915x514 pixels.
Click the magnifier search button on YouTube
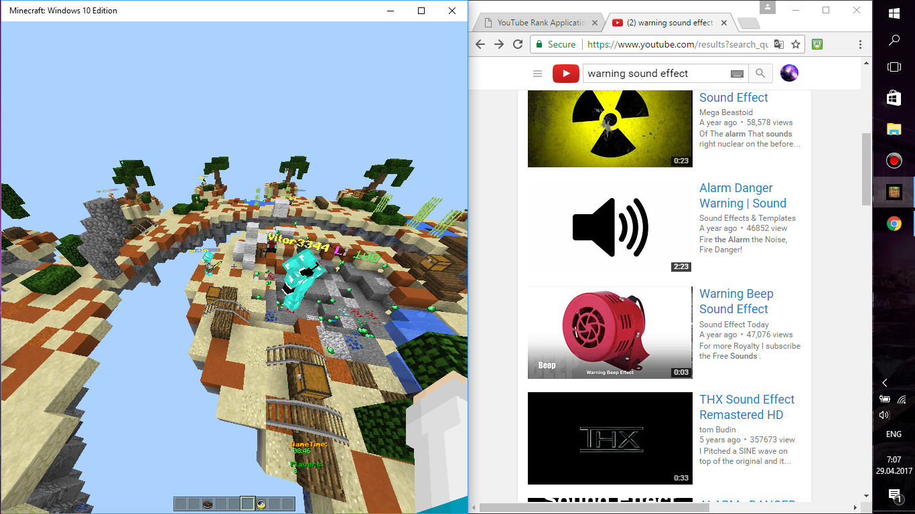tap(760, 74)
